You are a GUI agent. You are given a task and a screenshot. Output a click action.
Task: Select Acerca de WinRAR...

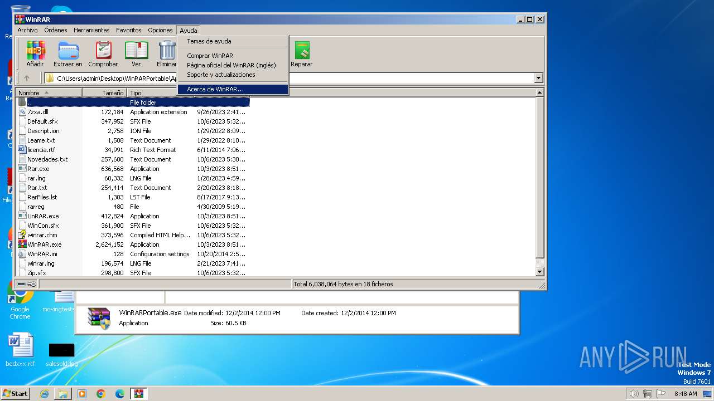pos(233,89)
